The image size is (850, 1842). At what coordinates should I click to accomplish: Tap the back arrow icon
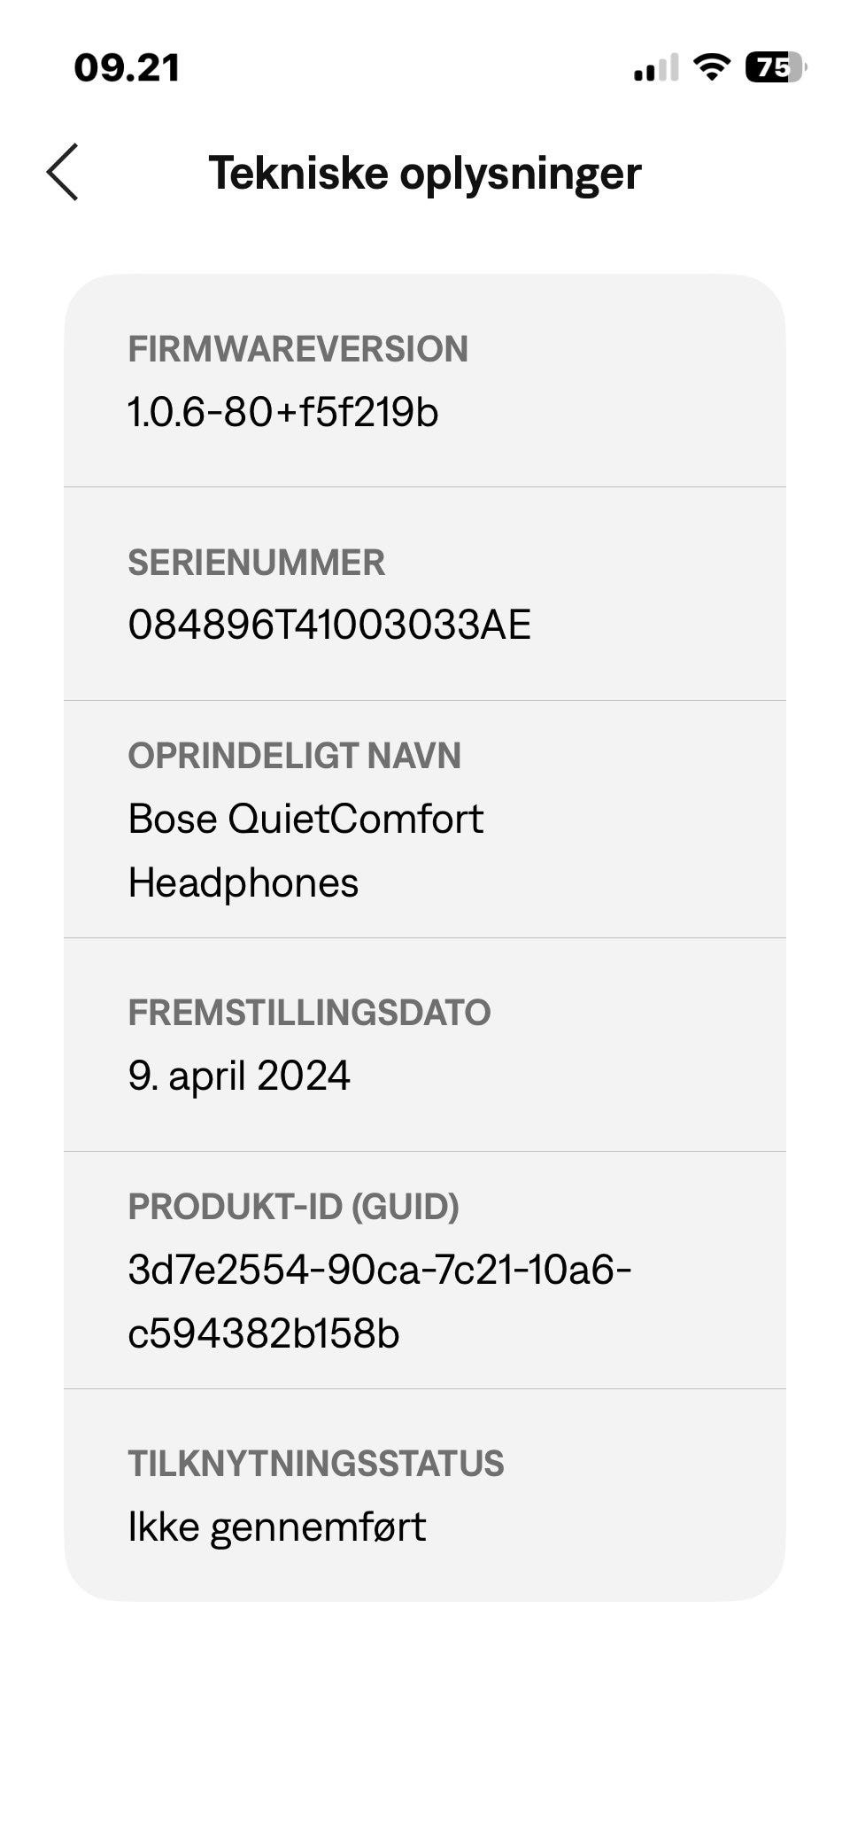62,172
